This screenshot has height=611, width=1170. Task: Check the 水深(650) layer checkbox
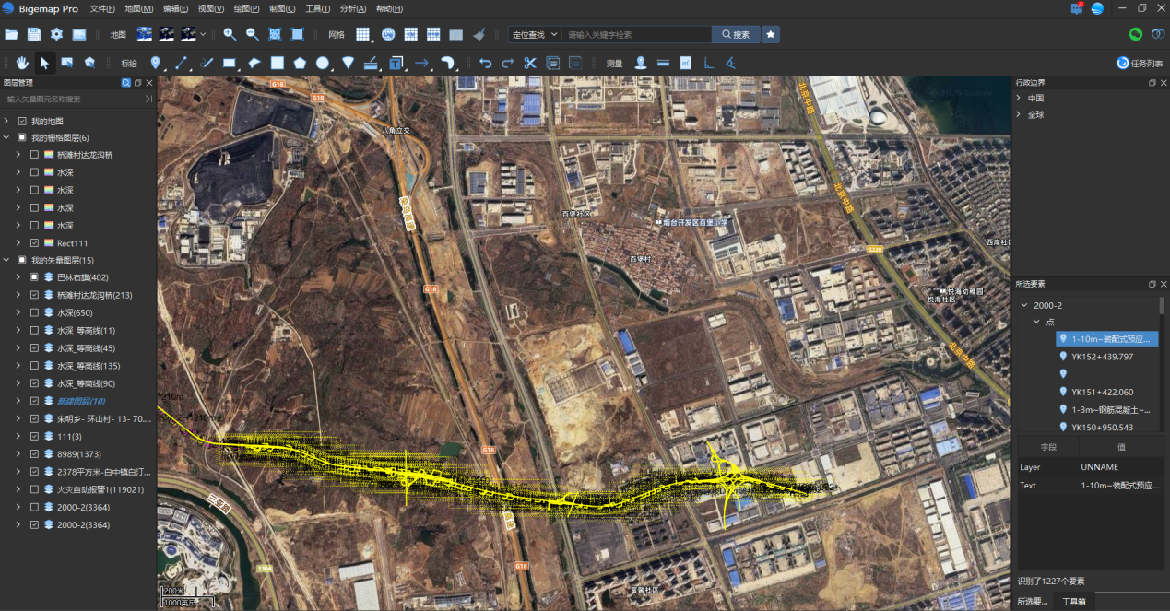pos(34,312)
